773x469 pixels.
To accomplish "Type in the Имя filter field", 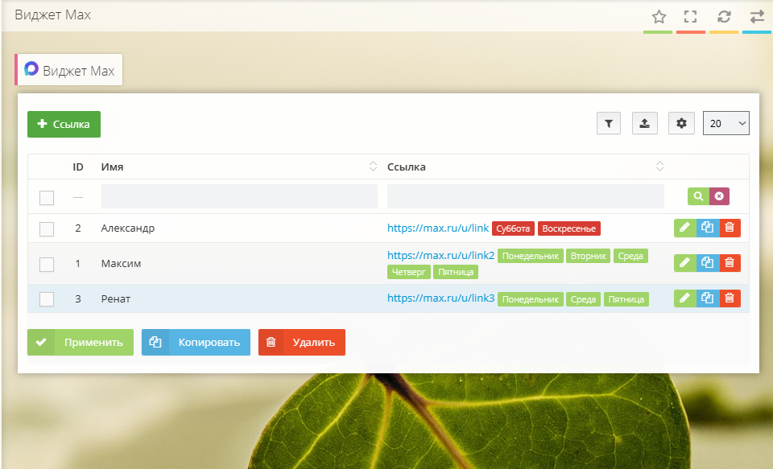I will tap(239, 197).
